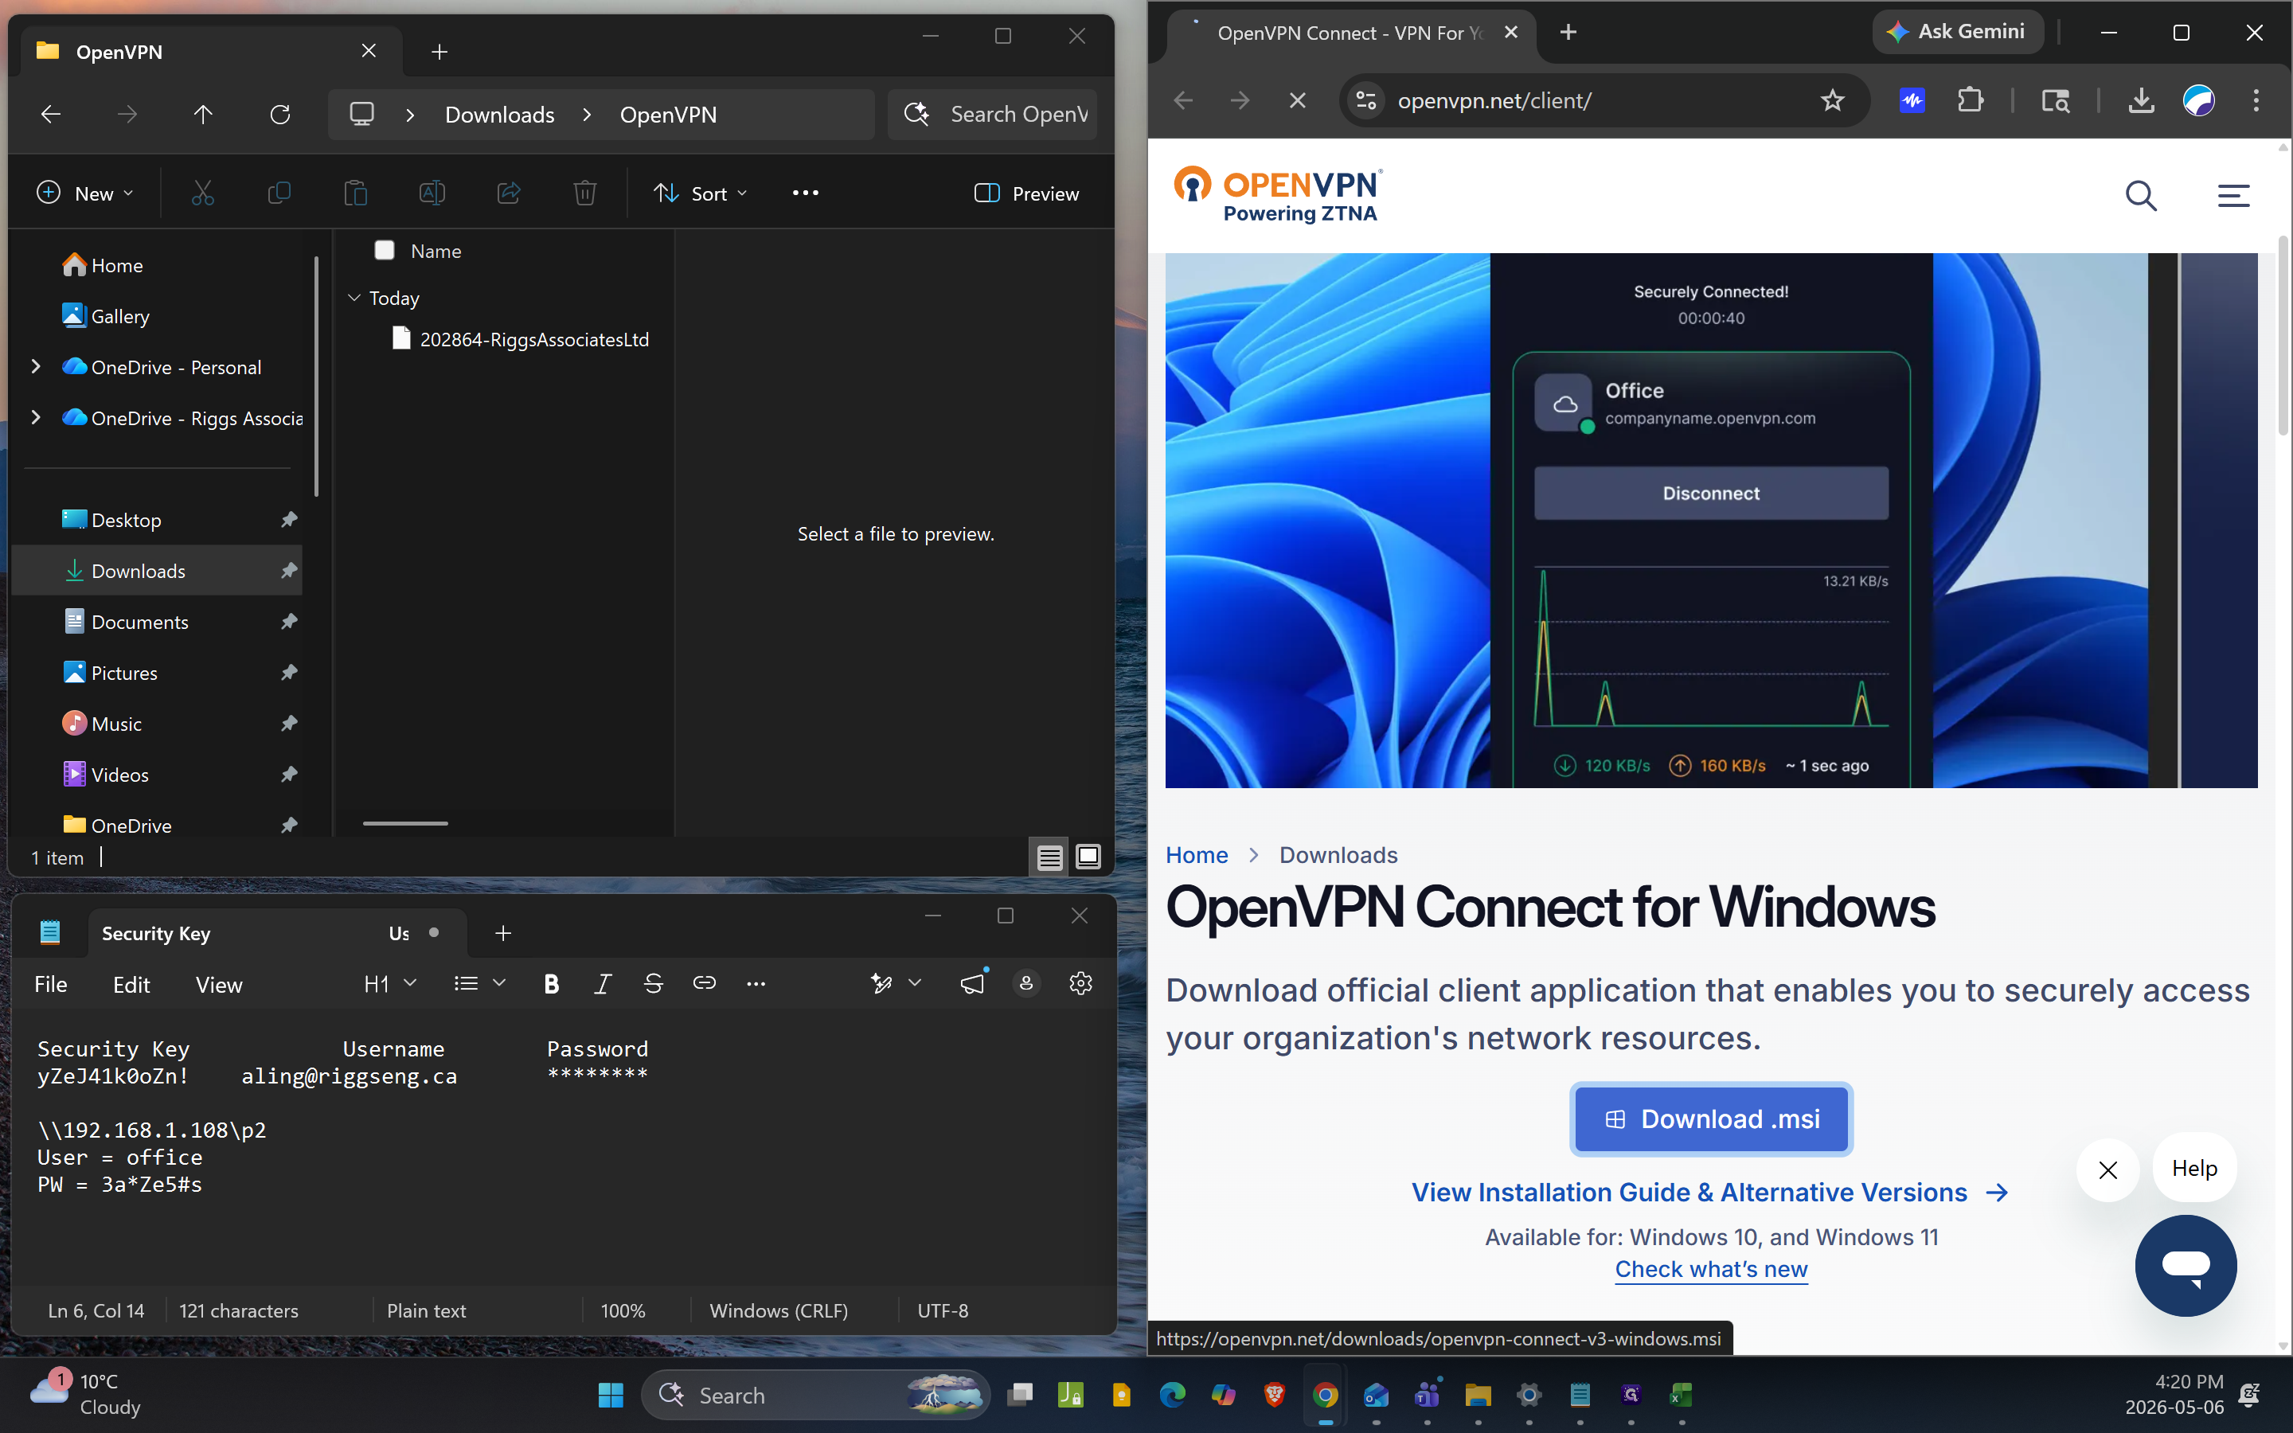Image resolution: width=2293 pixels, height=1433 pixels.
Task: Bookmark the openvpn.net page with the star
Action: pos(1833,100)
